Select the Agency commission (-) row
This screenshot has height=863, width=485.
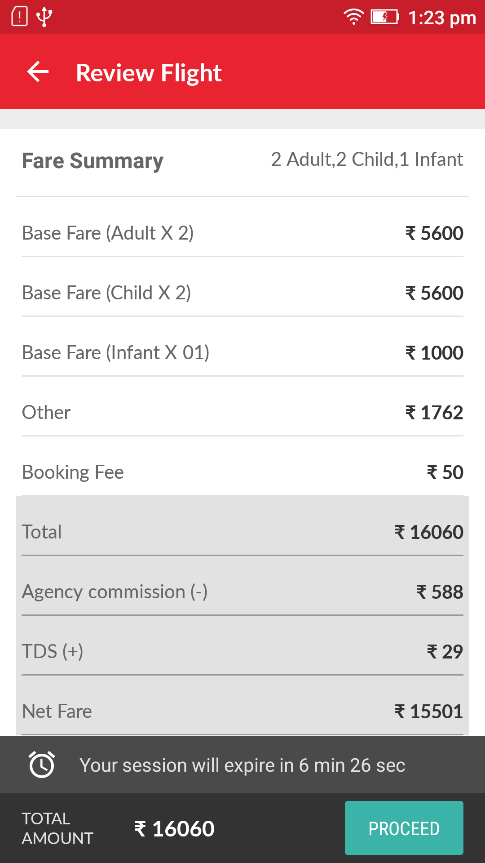[x=242, y=592]
